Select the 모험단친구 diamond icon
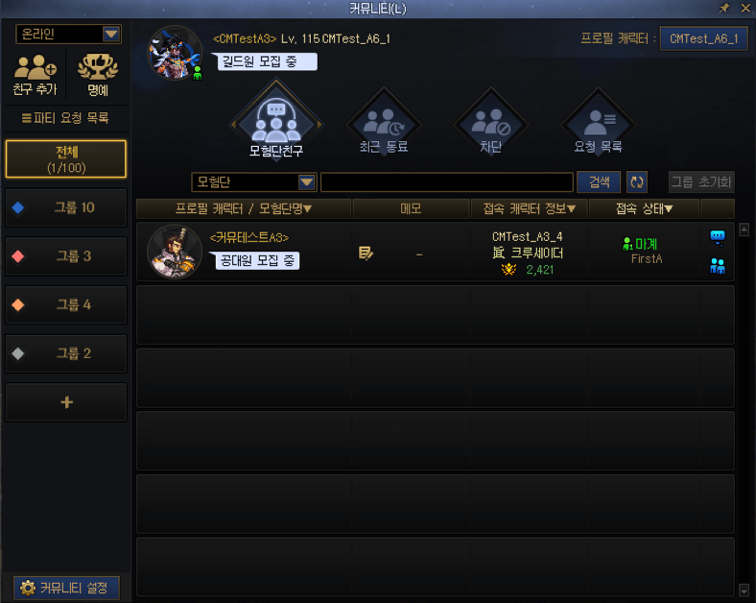 [276, 119]
